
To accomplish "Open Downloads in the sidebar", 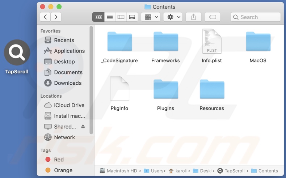I will pos(63,83).
